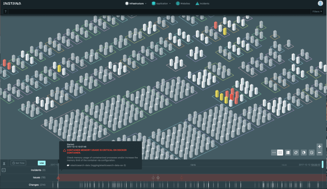The image size is (327, 189).
Task: Click the tag grouping icon
Action: coord(296,152)
